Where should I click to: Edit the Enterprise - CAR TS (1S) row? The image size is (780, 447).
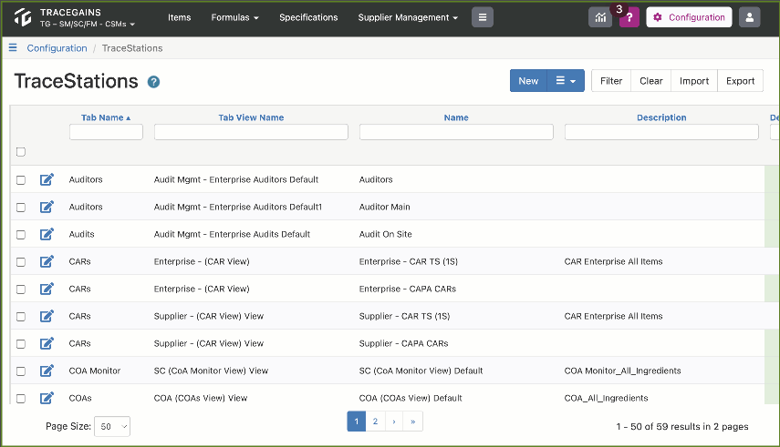47,261
